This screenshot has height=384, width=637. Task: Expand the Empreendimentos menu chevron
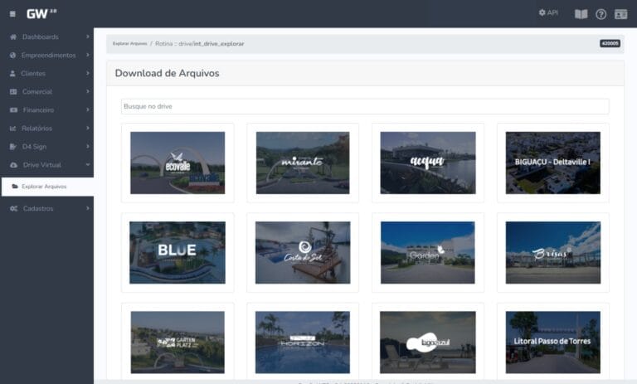(87, 56)
